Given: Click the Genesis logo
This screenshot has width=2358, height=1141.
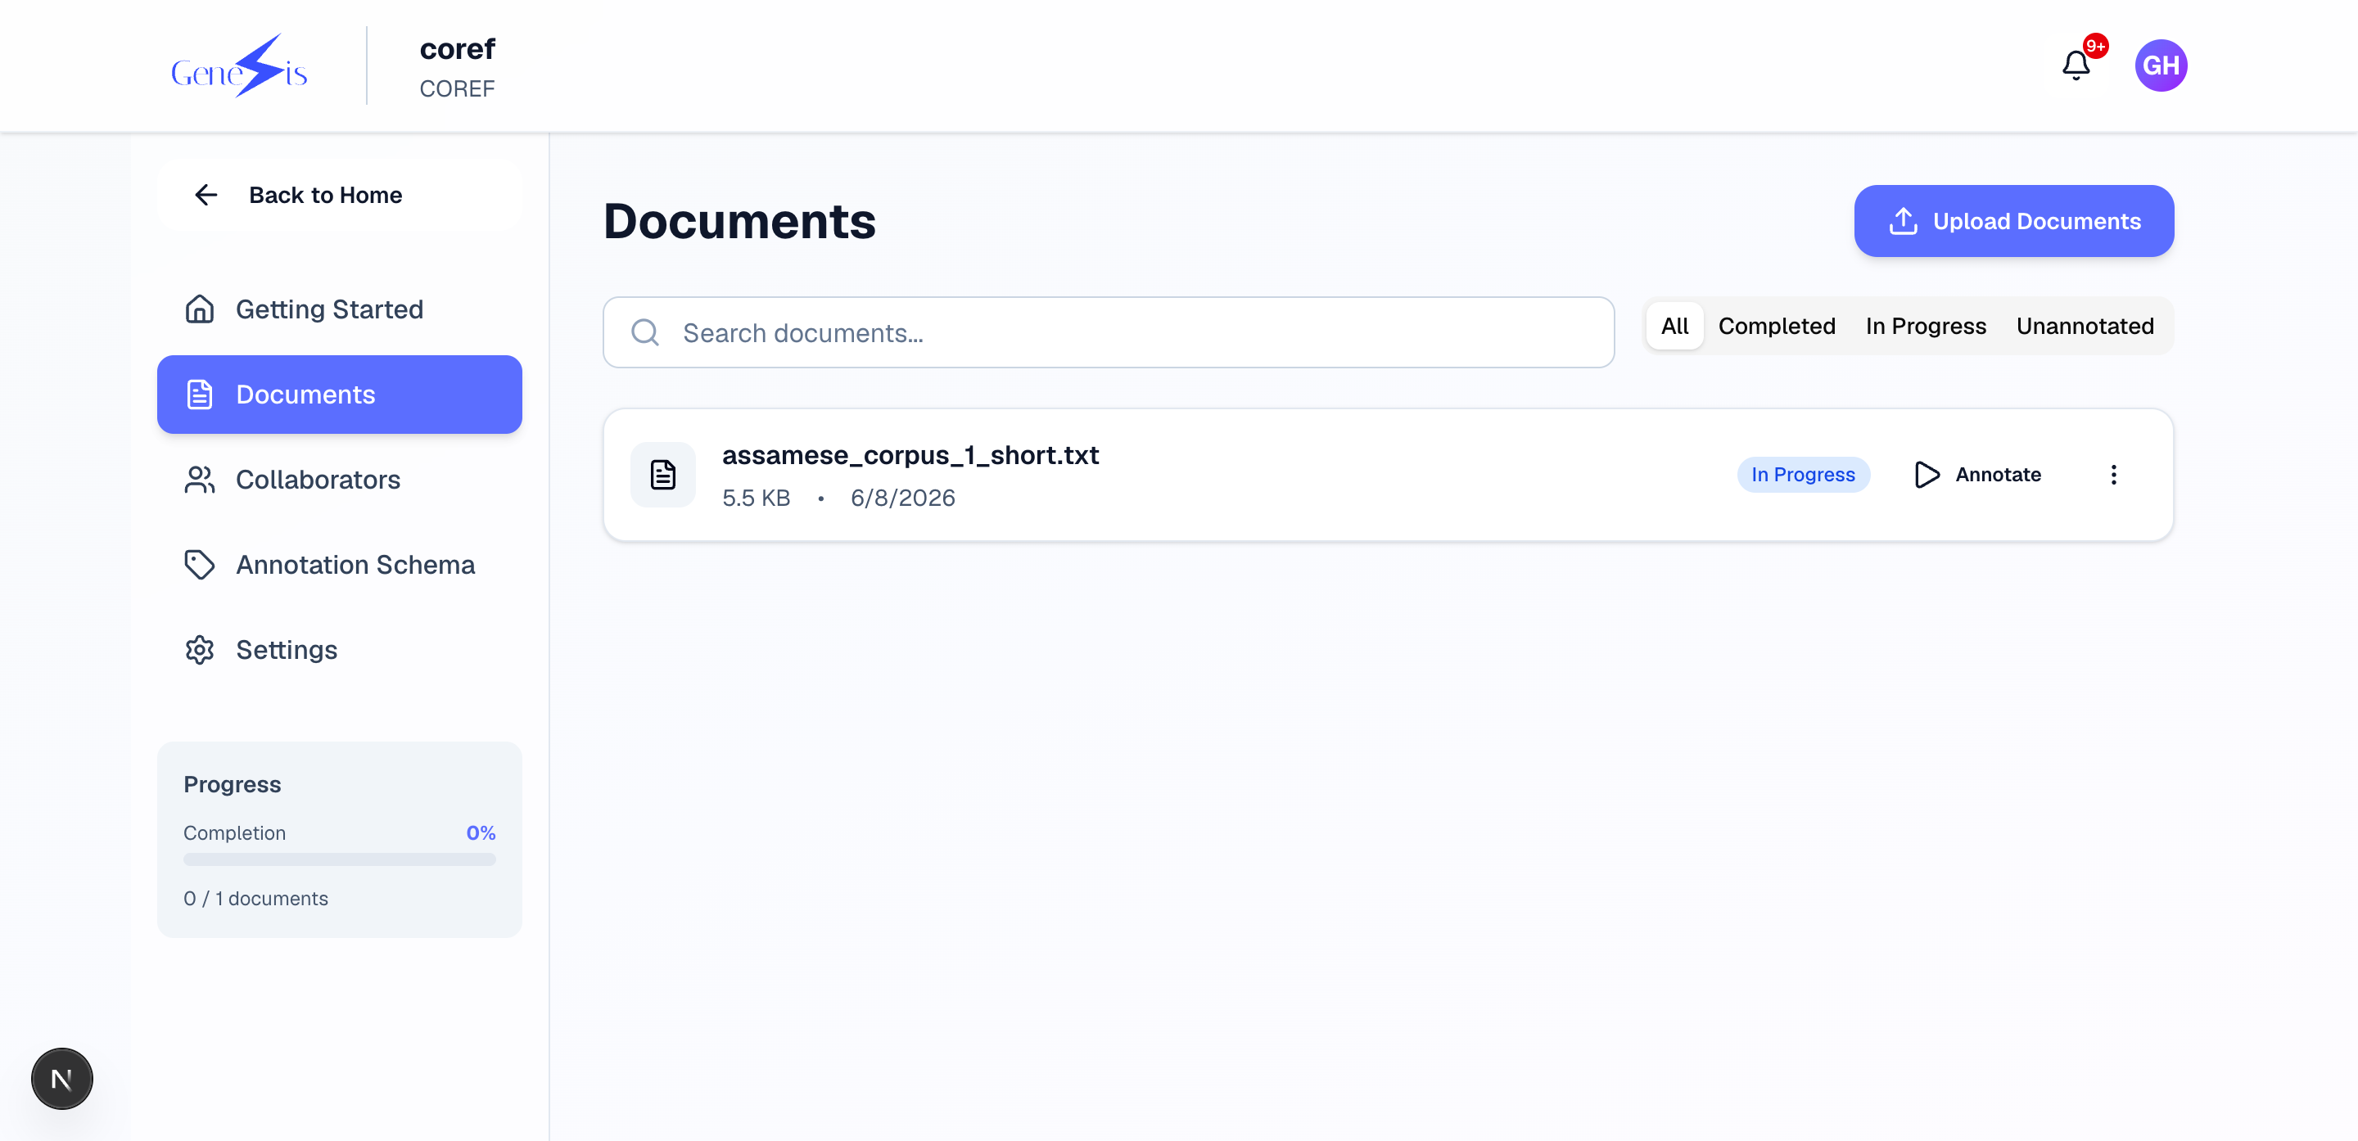Looking at the screenshot, I should pos(239,65).
